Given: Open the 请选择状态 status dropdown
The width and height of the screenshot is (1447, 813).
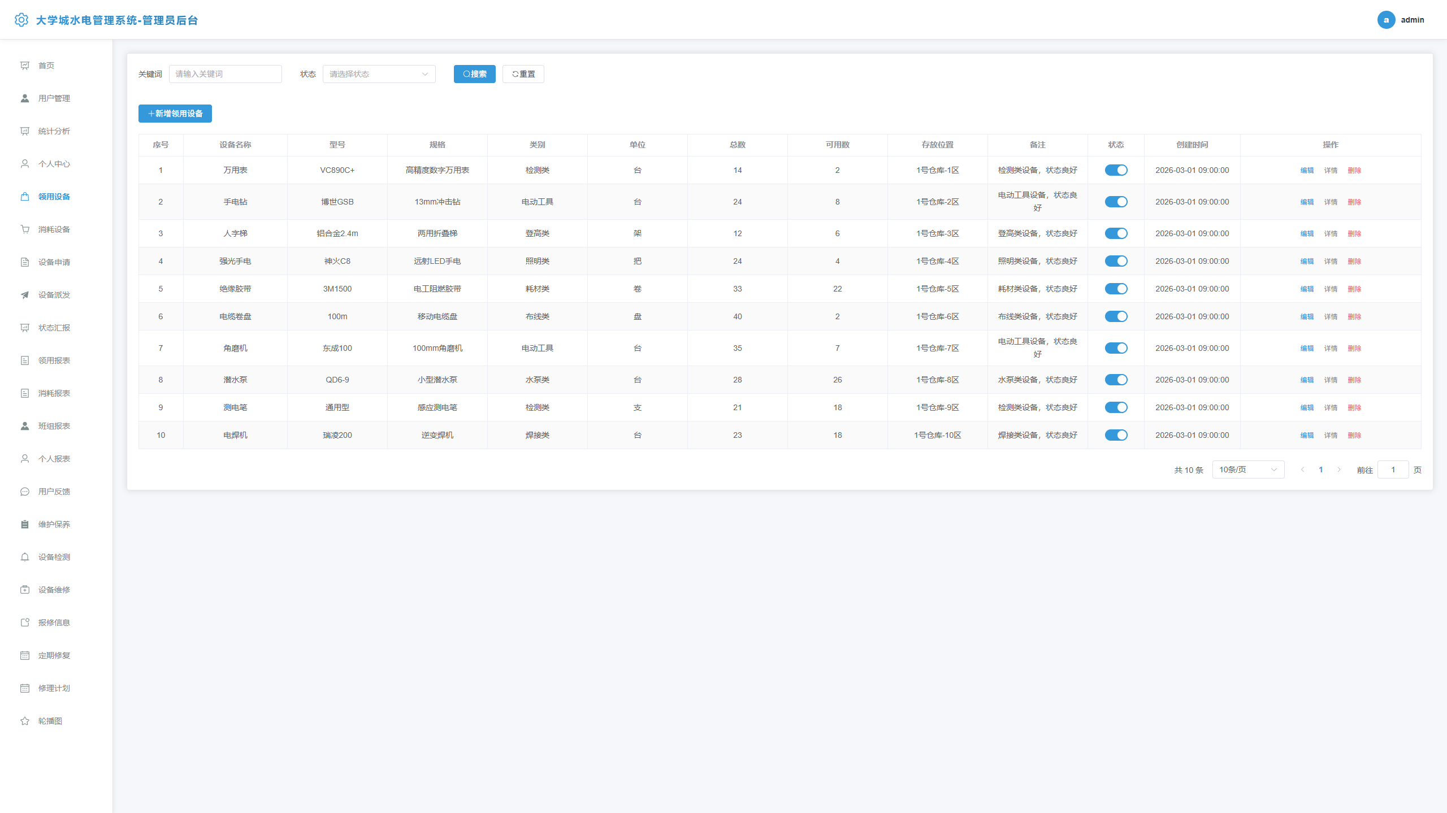Looking at the screenshot, I should click(x=379, y=74).
